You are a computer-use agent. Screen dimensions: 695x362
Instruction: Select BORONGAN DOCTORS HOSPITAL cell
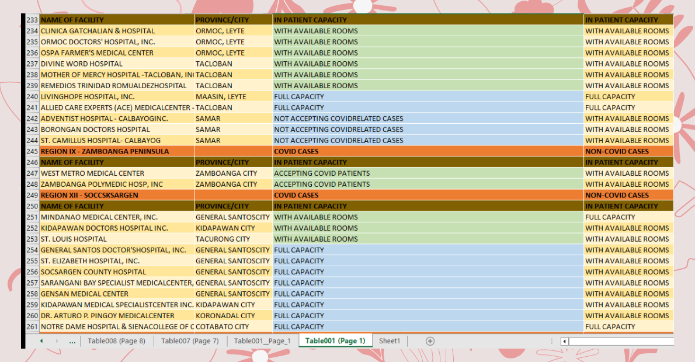117,130
